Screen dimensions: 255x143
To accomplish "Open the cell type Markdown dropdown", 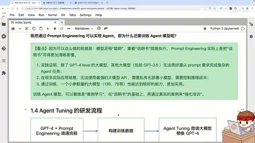I will point(84,29).
